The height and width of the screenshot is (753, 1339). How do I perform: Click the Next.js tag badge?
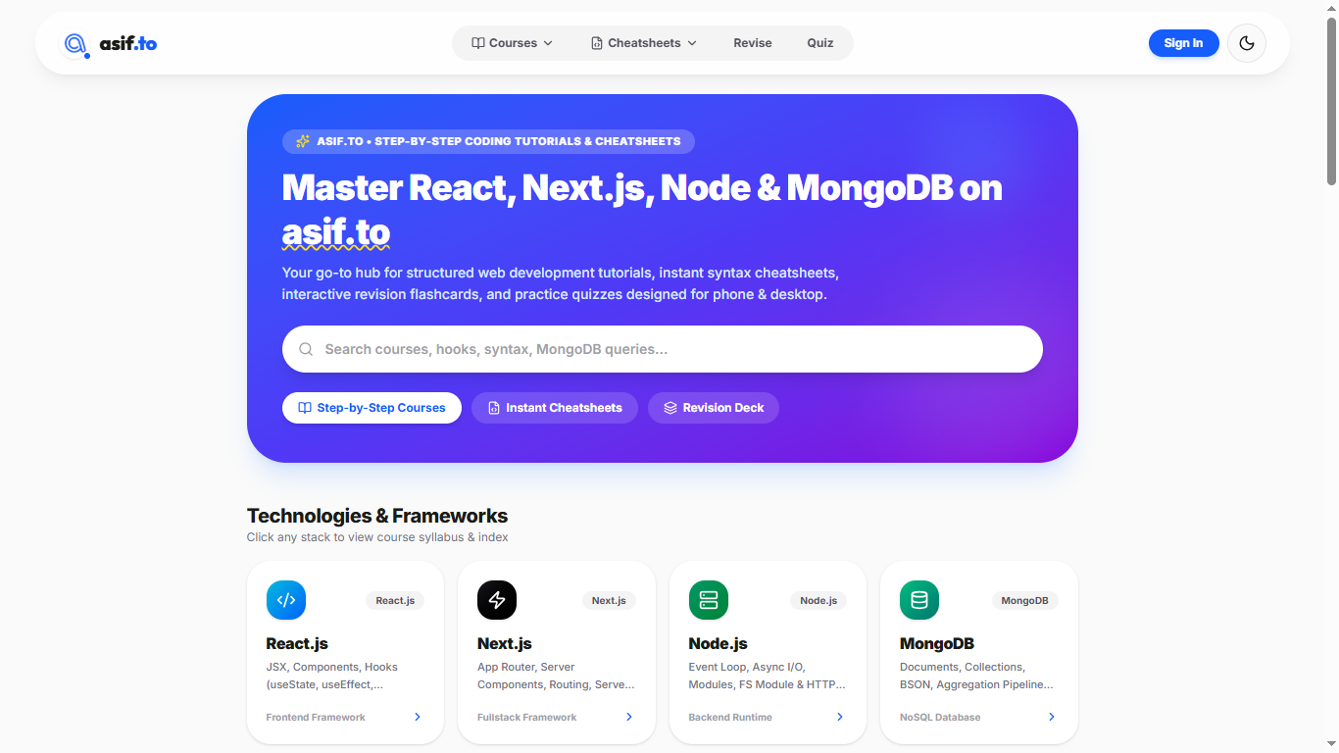point(609,600)
